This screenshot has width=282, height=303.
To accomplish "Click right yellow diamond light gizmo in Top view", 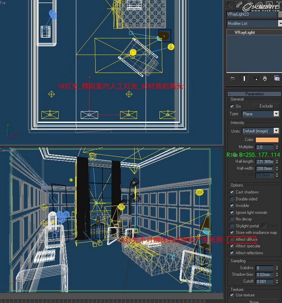I will [x=129, y=94].
